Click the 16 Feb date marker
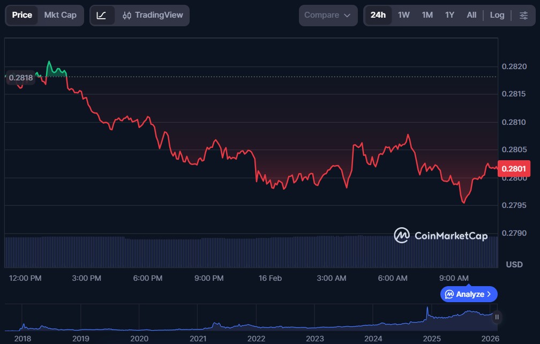540x344 pixels. pyautogui.click(x=270, y=278)
